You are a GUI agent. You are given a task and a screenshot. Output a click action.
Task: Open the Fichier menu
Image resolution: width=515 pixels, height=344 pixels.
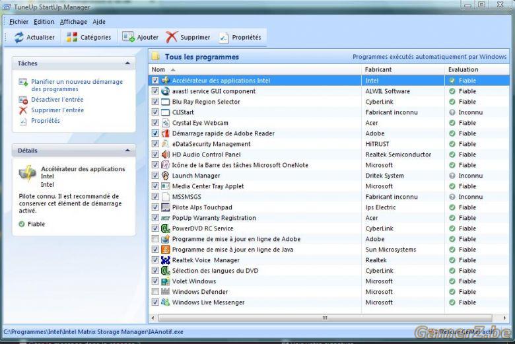(x=18, y=22)
